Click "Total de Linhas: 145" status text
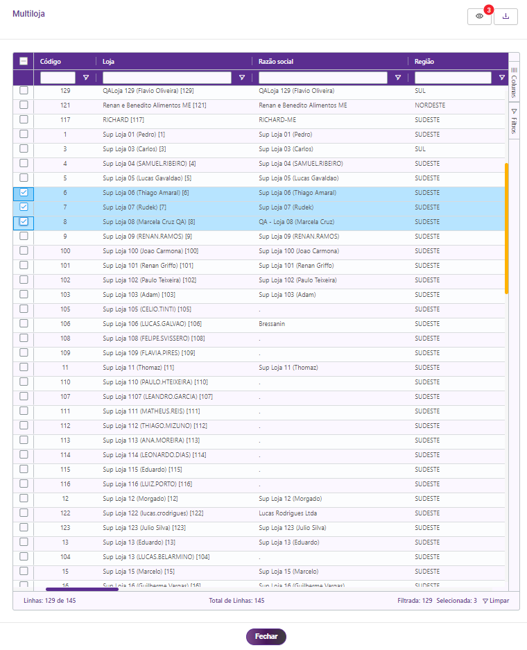 tap(236, 601)
